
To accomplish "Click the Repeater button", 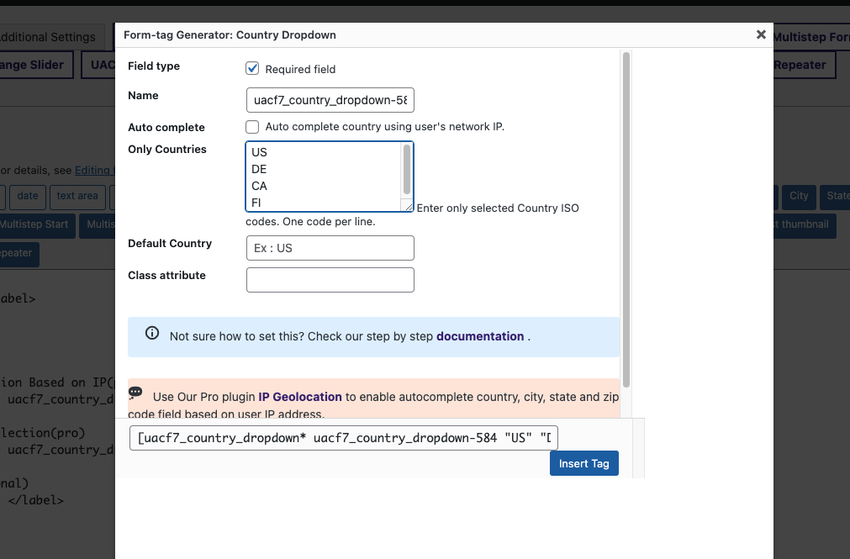I will pyautogui.click(x=800, y=65).
